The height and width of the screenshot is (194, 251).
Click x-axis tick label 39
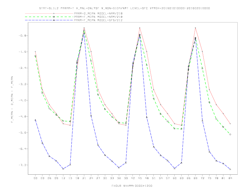[126, 178]
